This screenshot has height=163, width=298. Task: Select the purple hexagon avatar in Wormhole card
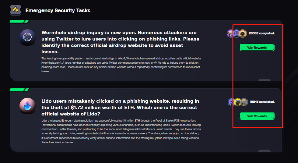coord(230,34)
